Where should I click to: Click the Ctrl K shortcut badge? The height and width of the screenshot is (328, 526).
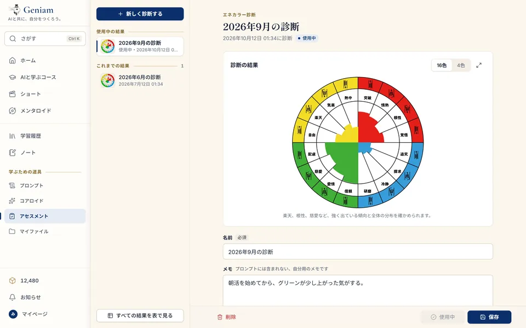tap(74, 38)
